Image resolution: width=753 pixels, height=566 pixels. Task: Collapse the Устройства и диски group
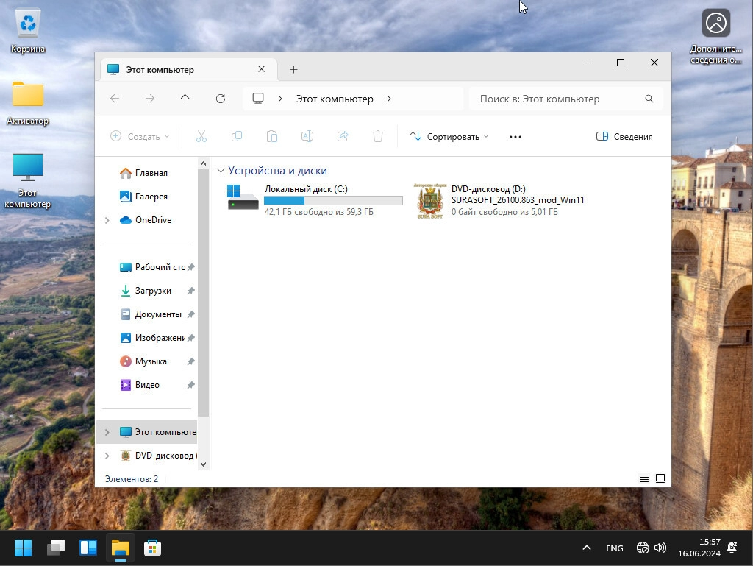[221, 171]
